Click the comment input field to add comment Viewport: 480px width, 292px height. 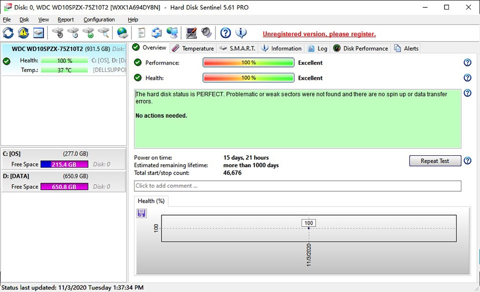click(297, 186)
